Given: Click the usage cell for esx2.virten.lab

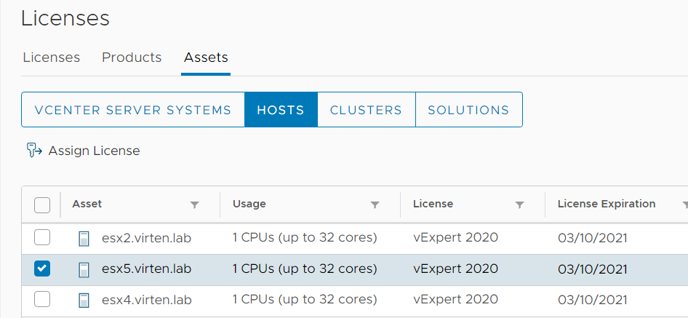Looking at the screenshot, I should [x=305, y=238].
